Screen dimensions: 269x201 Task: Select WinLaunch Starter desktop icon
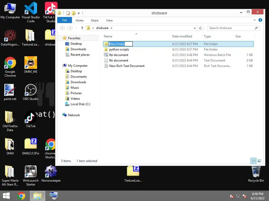(31, 176)
